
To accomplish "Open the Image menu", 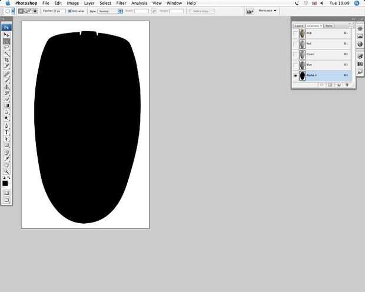I will click(x=72, y=4).
